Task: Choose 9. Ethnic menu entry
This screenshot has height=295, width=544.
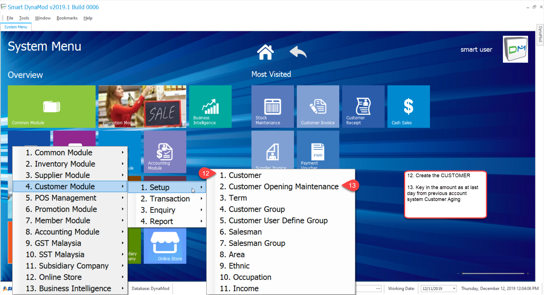Action: [x=281, y=266]
